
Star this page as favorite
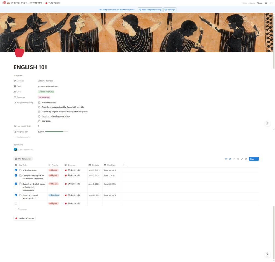266,3
